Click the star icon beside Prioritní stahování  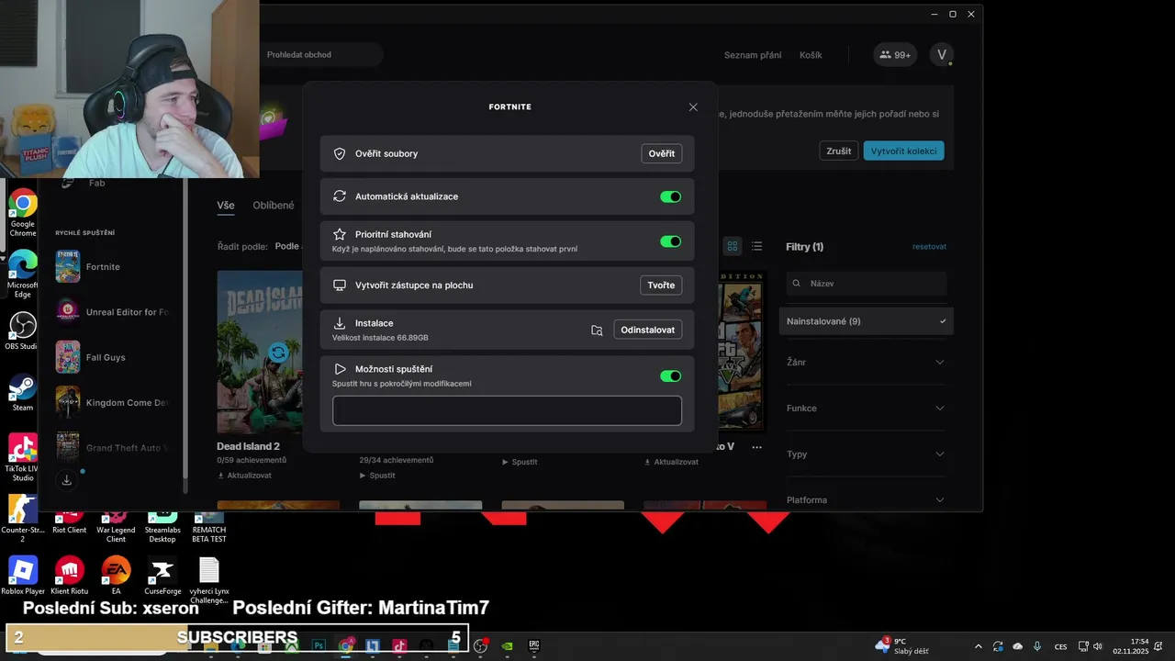[340, 234]
